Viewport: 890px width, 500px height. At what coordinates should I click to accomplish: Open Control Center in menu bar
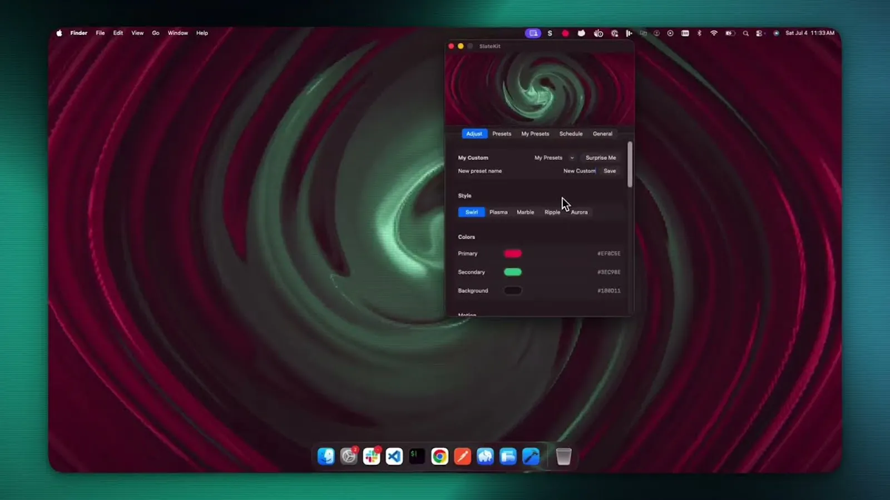(x=759, y=33)
